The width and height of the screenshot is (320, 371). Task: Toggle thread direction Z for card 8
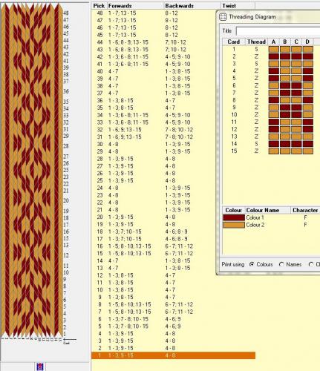click(256, 100)
